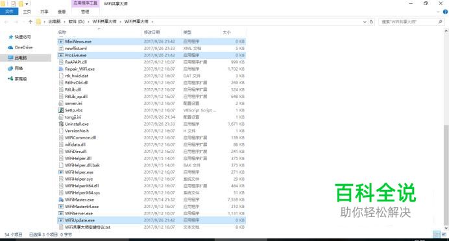Open Explorer help with question icon
The height and width of the screenshot is (241, 449).
pos(445,12)
